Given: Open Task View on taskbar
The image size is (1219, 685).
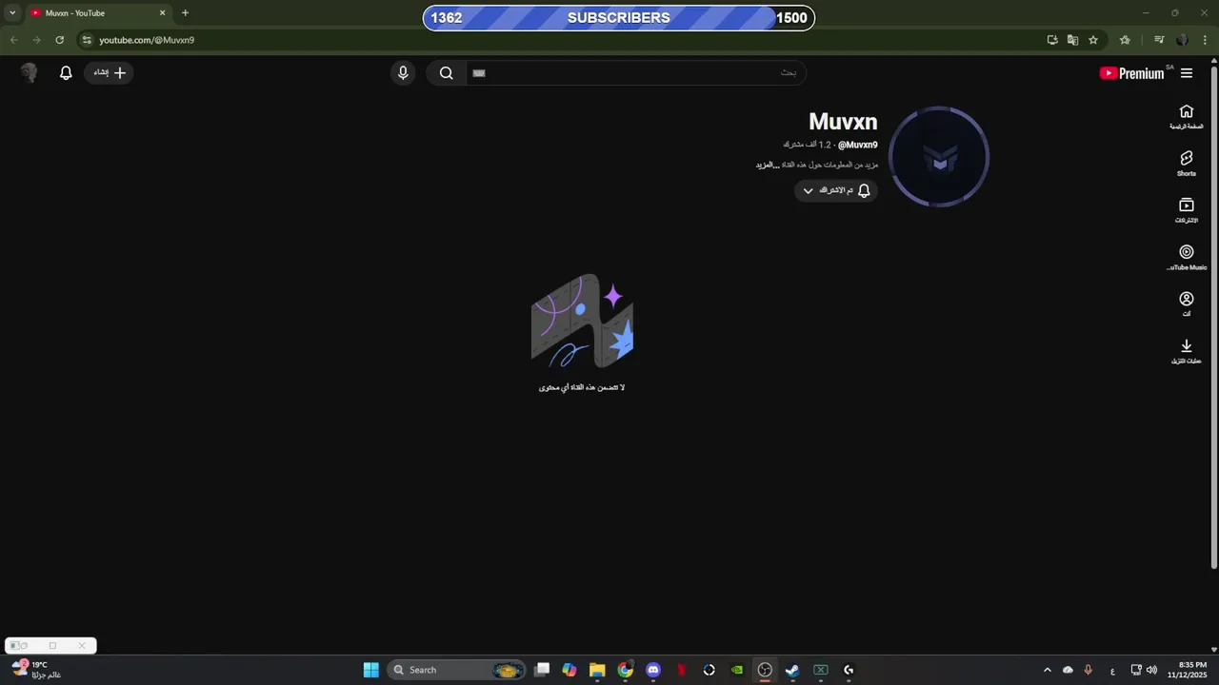Looking at the screenshot, I should click(x=542, y=670).
